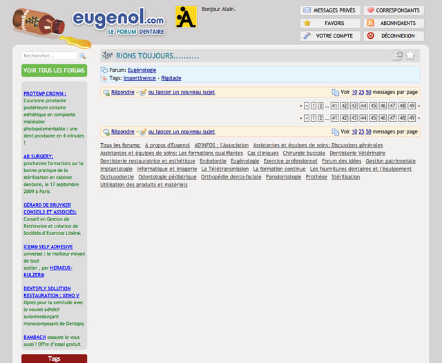Image resolution: width=442 pixels, height=363 pixels.
Task: Open the Correspondants page
Action: tap(394, 10)
